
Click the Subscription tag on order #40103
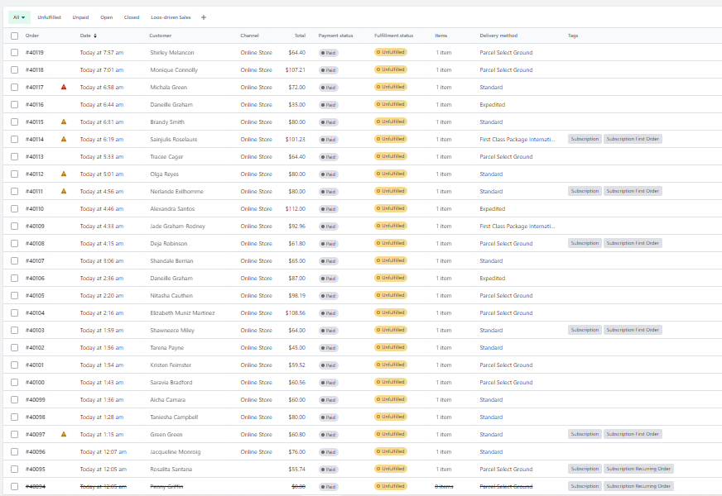pyautogui.click(x=585, y=330)
